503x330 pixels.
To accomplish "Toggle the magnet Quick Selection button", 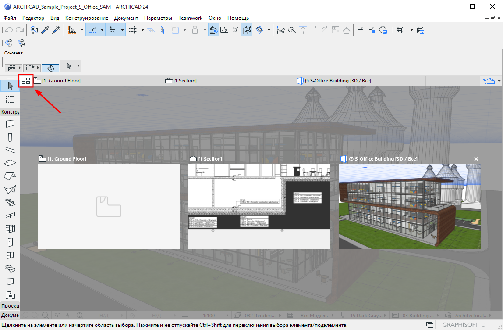I will (50, 68).
